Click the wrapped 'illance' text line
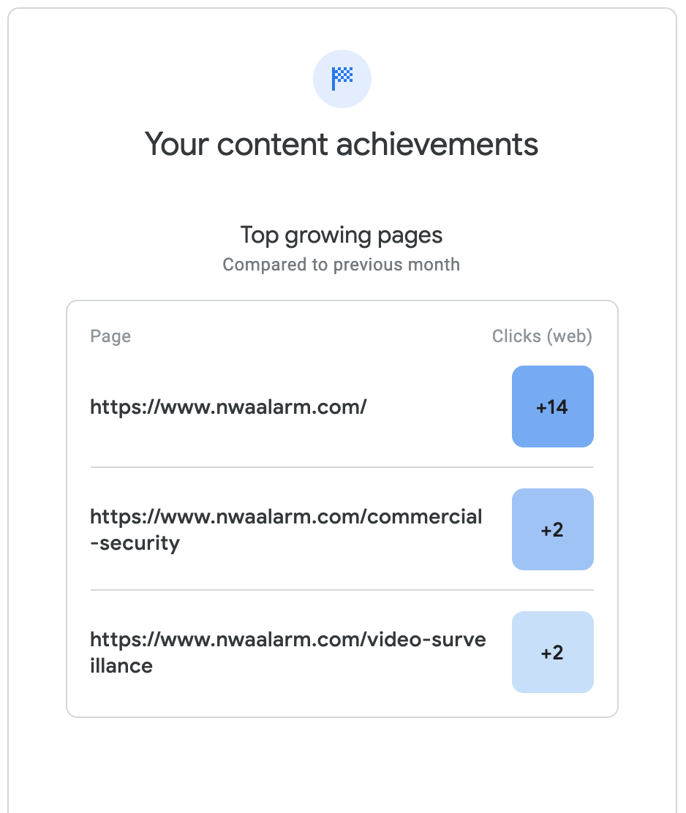This screenshot has height=813, width=686. click(x=121, y=666)
